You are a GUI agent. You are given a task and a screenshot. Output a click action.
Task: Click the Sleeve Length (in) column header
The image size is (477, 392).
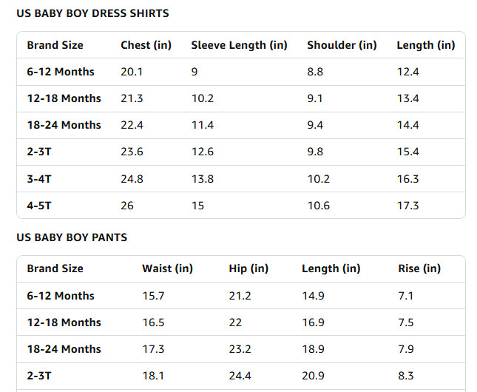click(x=239, y=45)
